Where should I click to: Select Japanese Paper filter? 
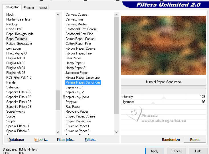[76, 73]
